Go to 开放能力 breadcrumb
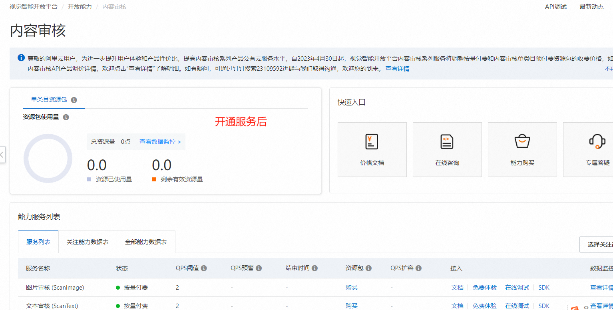The width and height of the screenshot is (613, 310). [80, 7]
